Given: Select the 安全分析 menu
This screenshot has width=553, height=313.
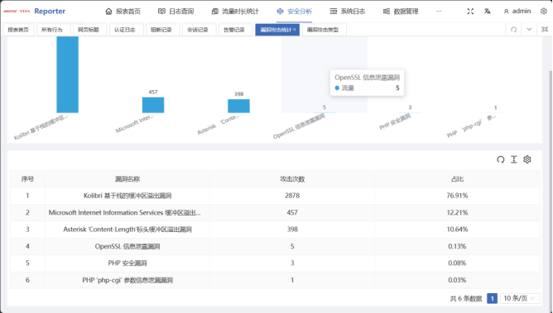Looking at the screenshot, I should pyautogui.click(x=294, y=12).
